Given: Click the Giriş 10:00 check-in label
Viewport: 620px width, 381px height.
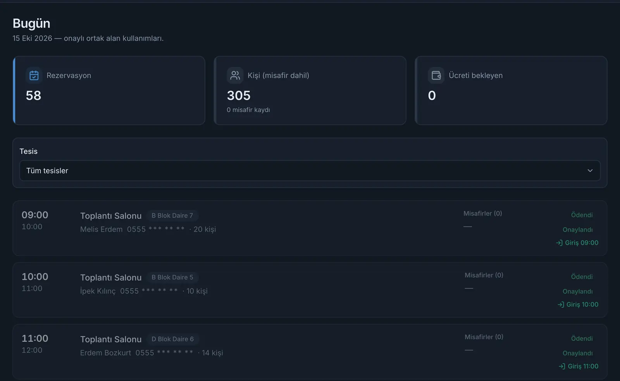Looking at the screenshot, I should (582, 305).
